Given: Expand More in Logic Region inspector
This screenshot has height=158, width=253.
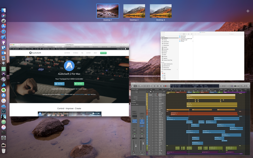Looking at the screenshot, I should (133, 100).
